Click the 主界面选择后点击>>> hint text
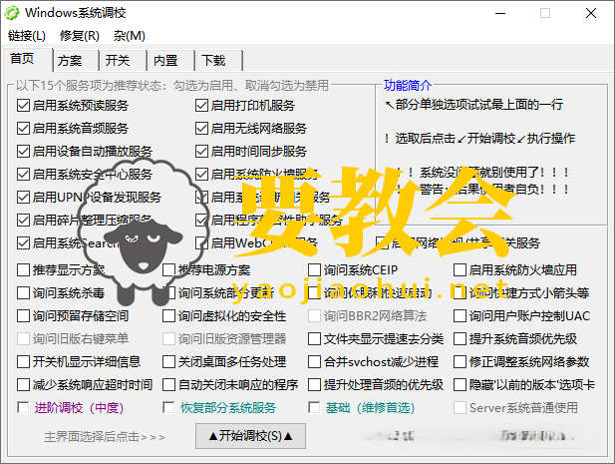 (x=105, y=436)
